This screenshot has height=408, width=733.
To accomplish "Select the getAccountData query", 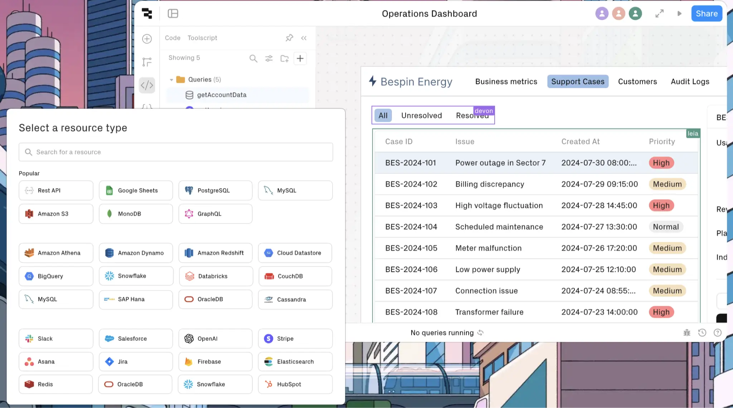I will coord(238,95).
